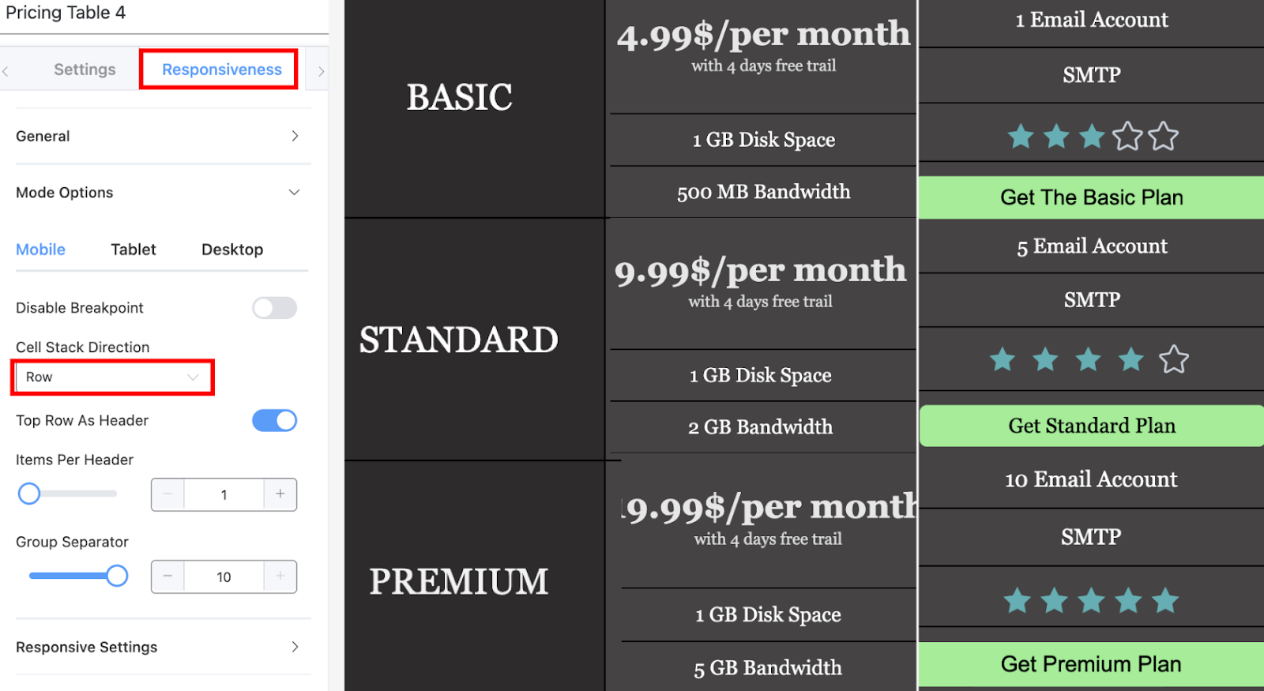1264x691 pixels.
Task: Turn off the Top Row As Header toggle
Action: (274, 420)
